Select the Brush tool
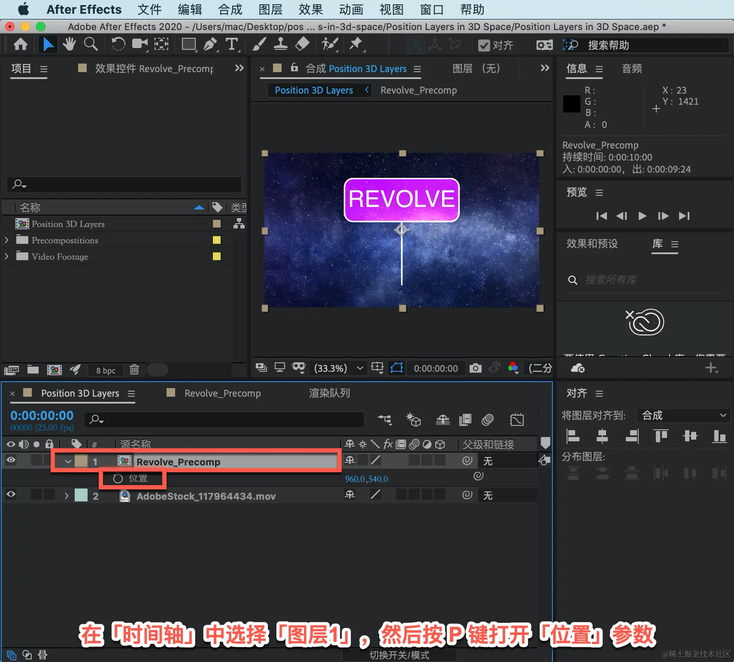 (x=259, y=44)
